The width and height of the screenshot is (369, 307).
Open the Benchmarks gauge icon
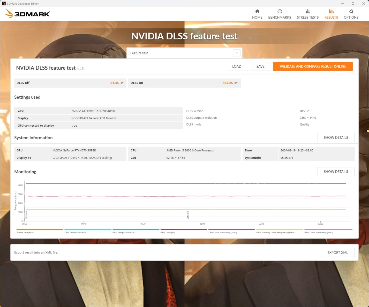(280, 11)
